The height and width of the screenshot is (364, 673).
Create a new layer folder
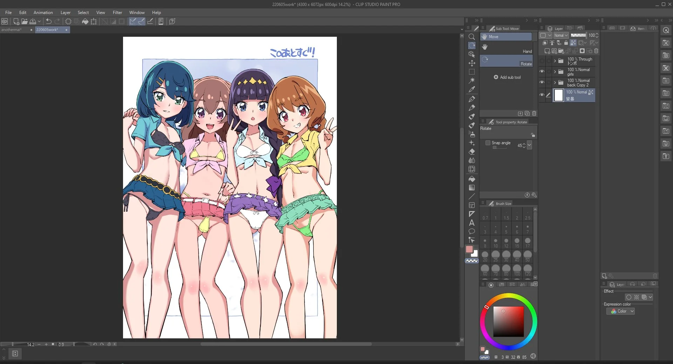(561, 51)
